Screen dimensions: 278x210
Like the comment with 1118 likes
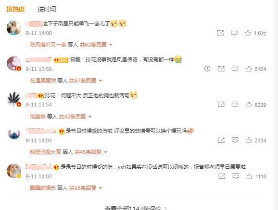click(249, 176)
